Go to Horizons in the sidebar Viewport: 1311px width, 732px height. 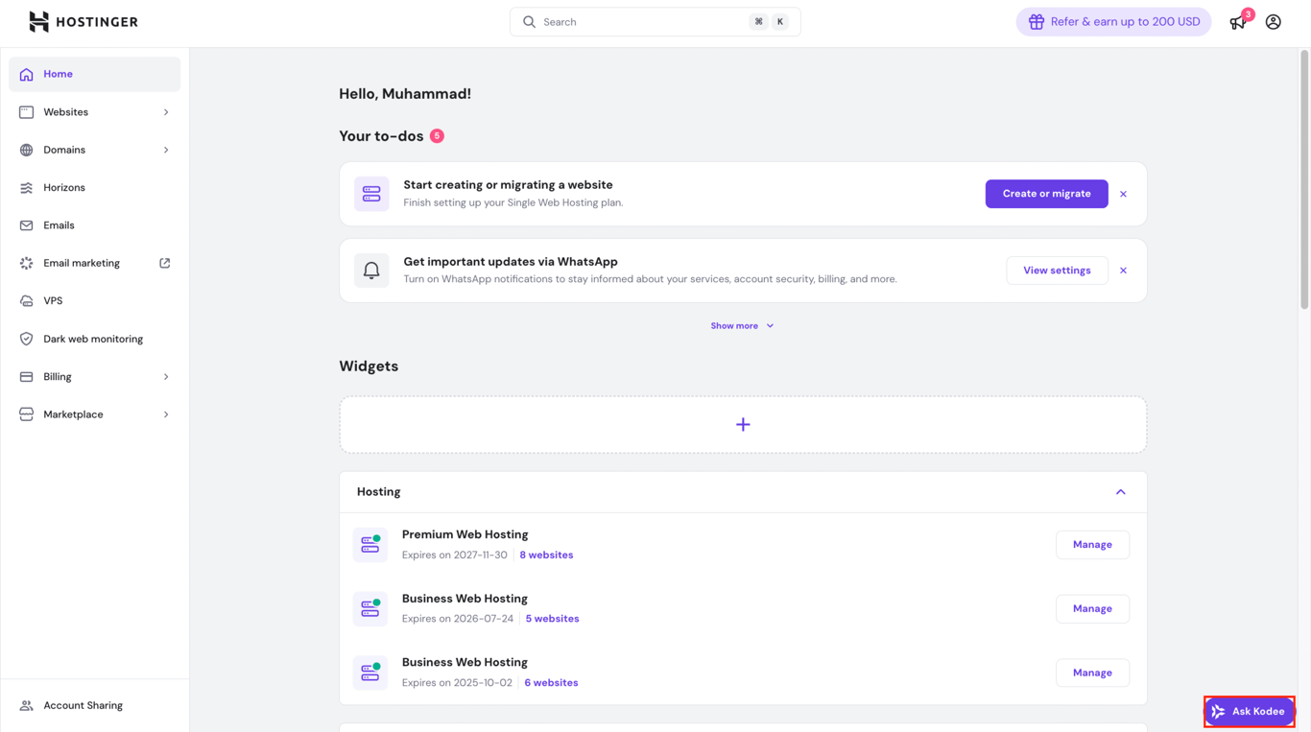(x=94, y=188)
